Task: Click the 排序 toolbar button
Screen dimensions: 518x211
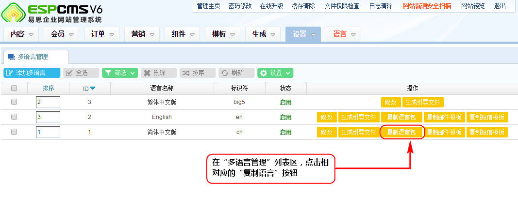Action: [198, 73]
